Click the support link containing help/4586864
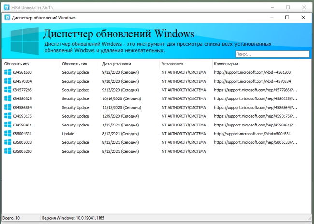Image resolution: width=314 pixels, height=224 pixels. 256,108
